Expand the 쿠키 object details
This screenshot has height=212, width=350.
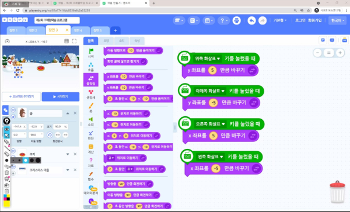pos(68,154)
